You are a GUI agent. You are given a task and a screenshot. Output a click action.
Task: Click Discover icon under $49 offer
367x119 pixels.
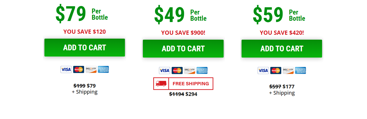click(189, 71)
